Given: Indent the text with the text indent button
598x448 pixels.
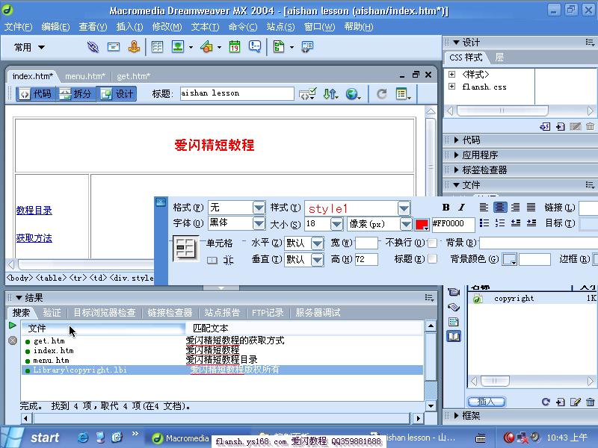Looking at the screenshot, I should 531,223.
